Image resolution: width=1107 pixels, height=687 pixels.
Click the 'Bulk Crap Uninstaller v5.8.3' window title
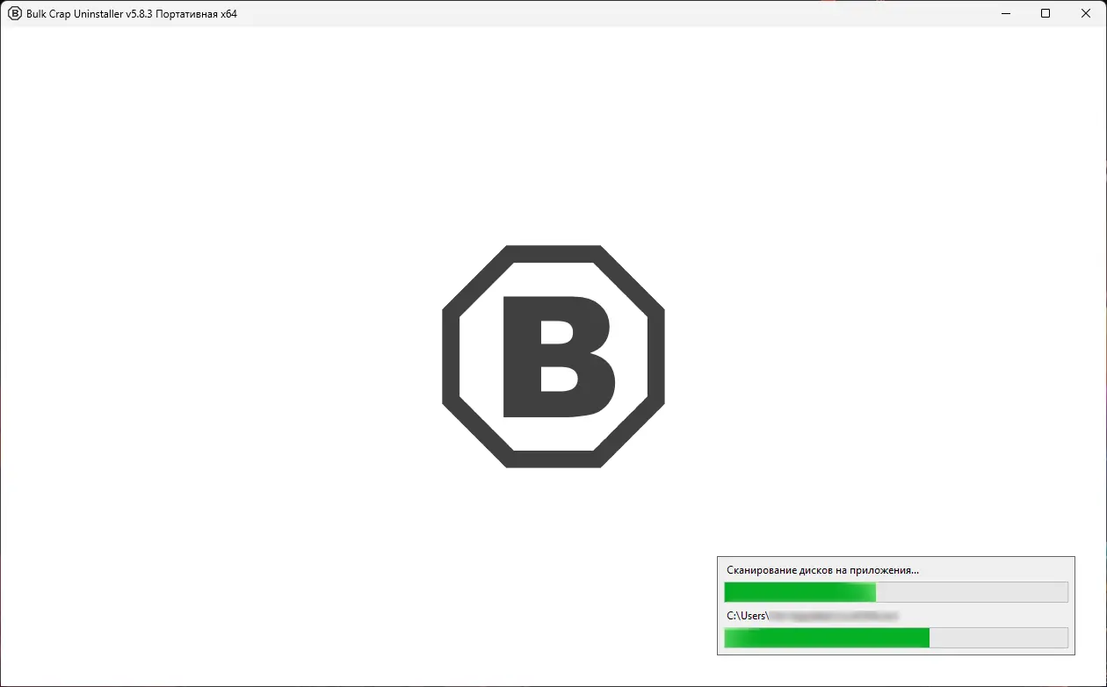132,13
